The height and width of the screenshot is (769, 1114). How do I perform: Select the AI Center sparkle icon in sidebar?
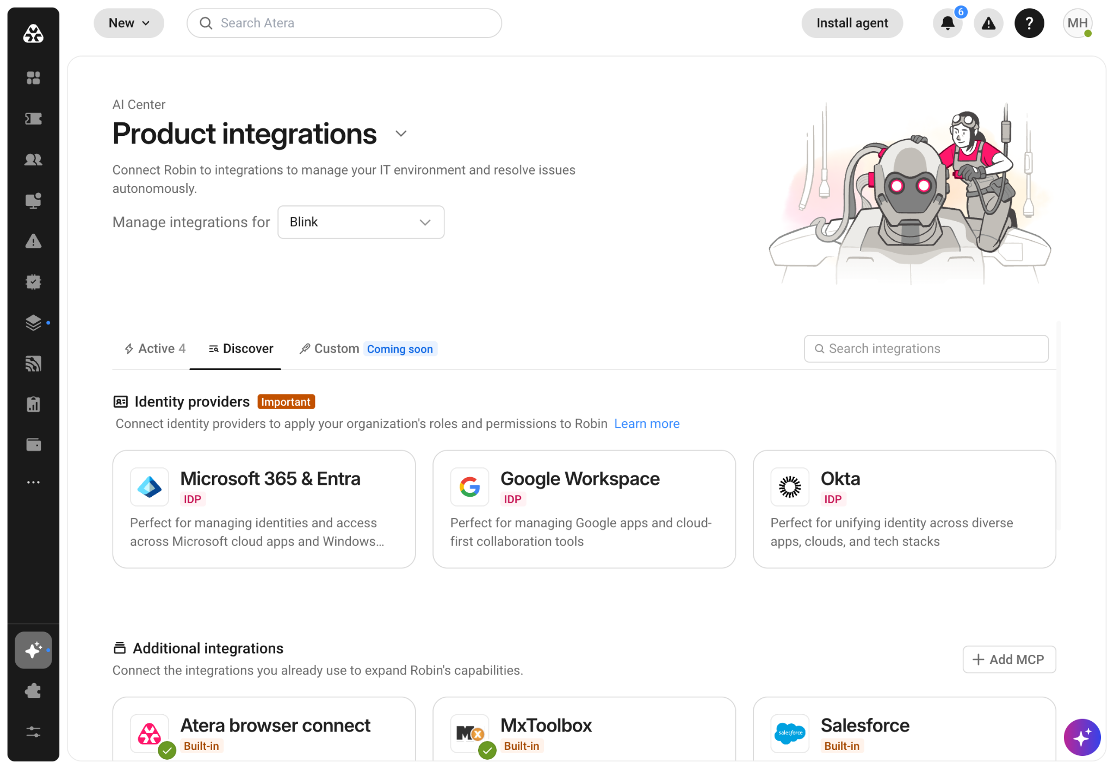click(x=33, y=650)
